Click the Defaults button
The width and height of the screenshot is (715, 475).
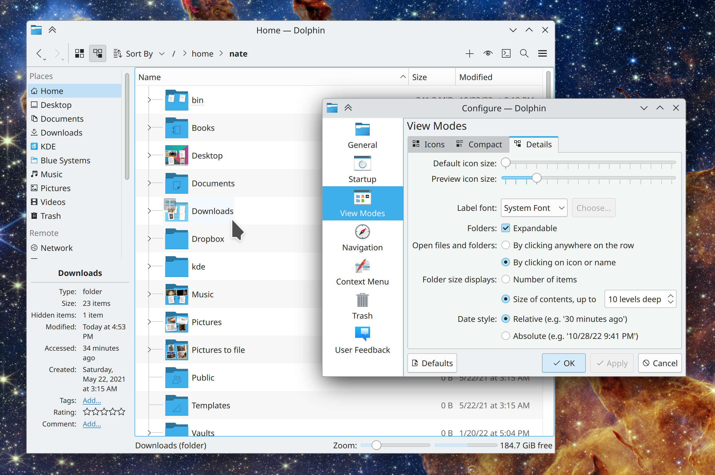pyautogui.click(x=432, y=363)
